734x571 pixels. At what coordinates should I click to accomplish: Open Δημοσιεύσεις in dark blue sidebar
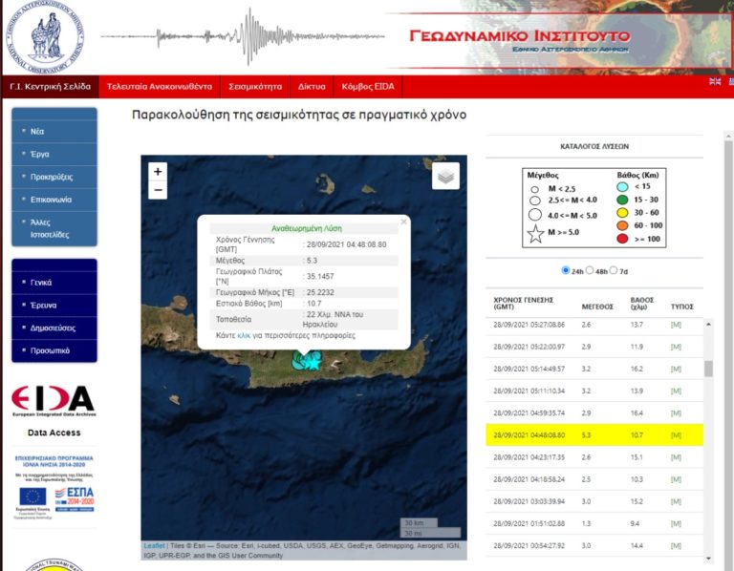tap(54, 328)
